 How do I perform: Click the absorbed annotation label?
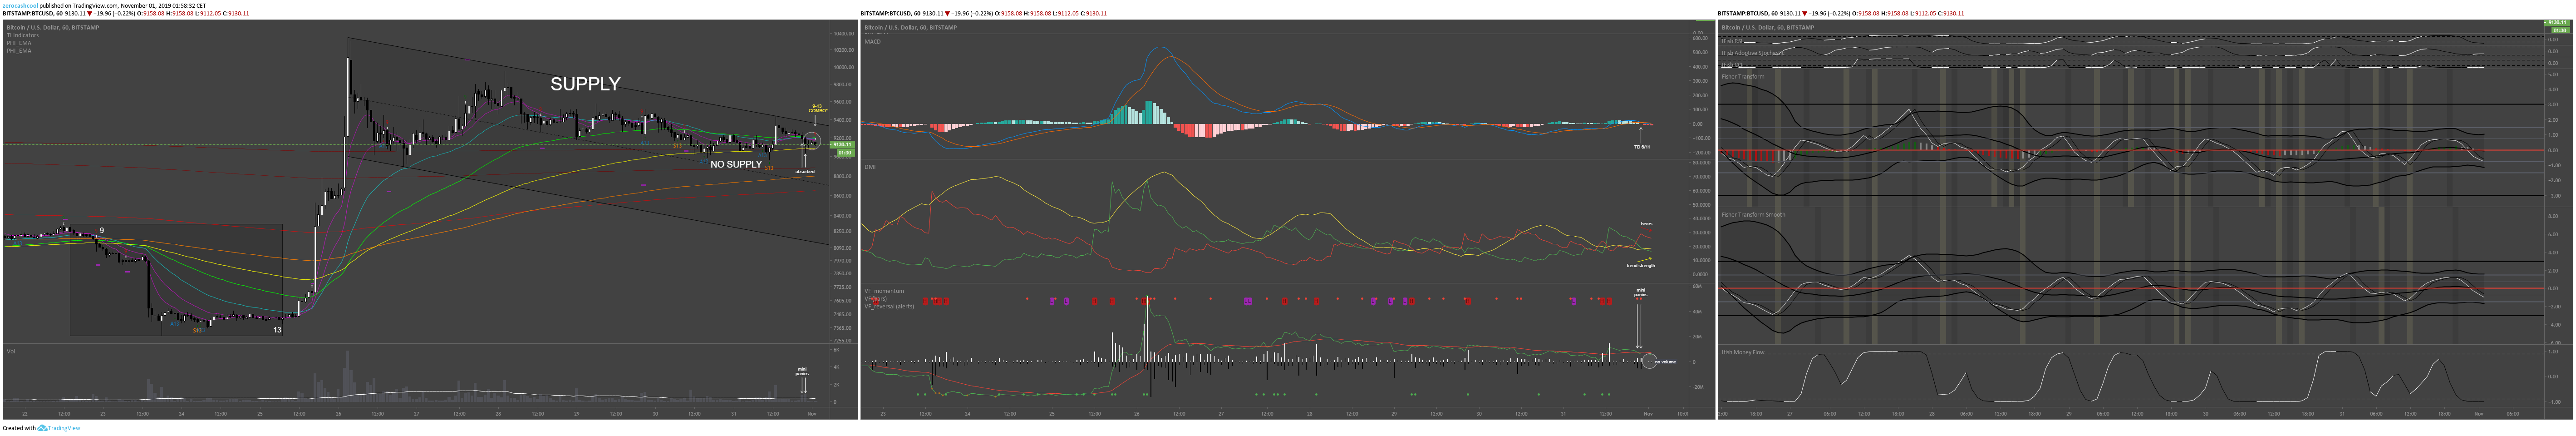tap(805, 172)
